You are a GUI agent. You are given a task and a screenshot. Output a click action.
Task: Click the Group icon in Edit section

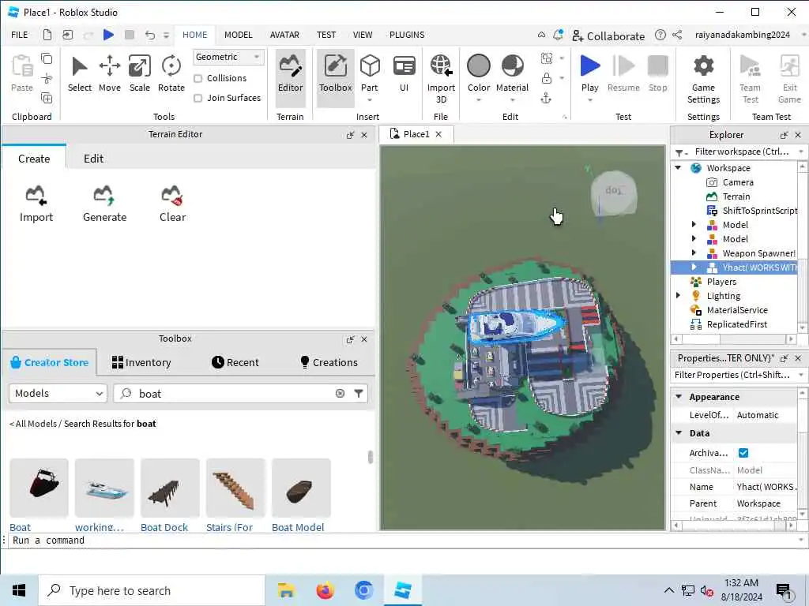(x=547, y=58)
